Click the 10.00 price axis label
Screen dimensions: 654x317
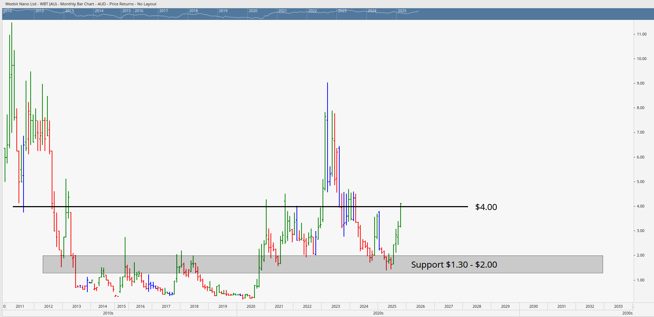pos(642,59)
